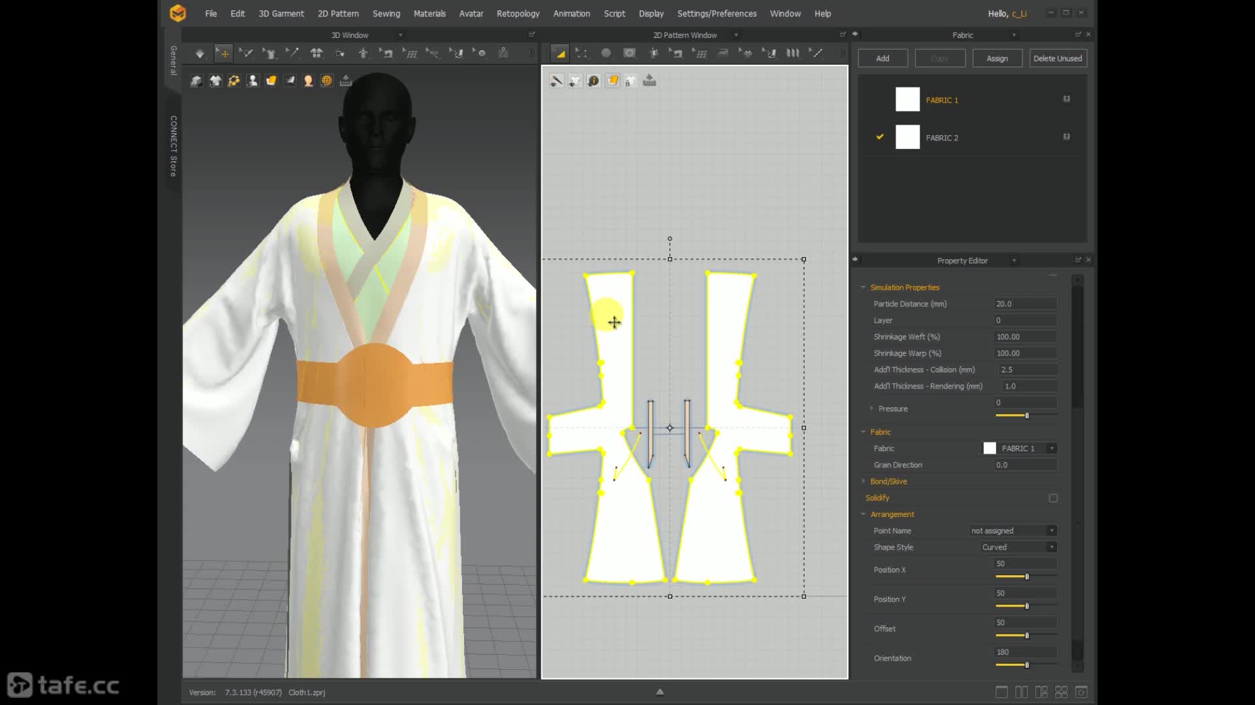Click the Simulate down-arrow icon in 3D toolbar
The height and width of the screenshot is (705, 1255).
pyautogui.click(x=199, y=54)
